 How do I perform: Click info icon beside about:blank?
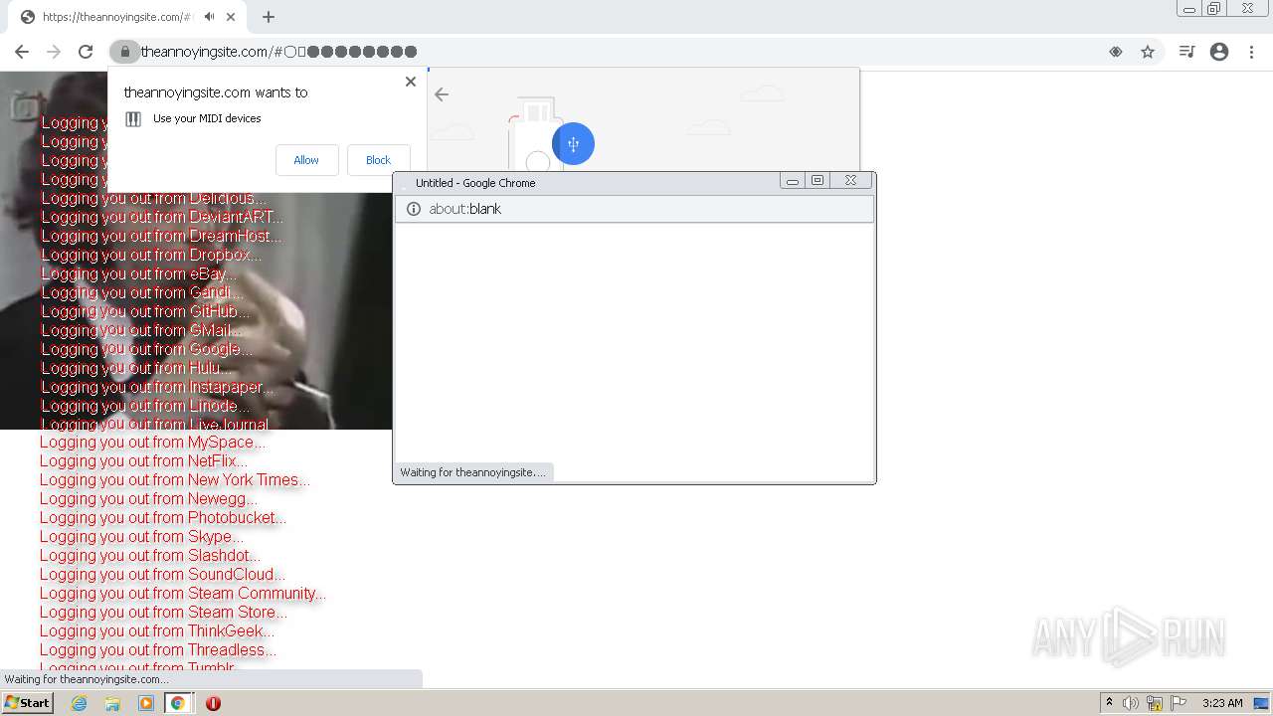[414, 209]
